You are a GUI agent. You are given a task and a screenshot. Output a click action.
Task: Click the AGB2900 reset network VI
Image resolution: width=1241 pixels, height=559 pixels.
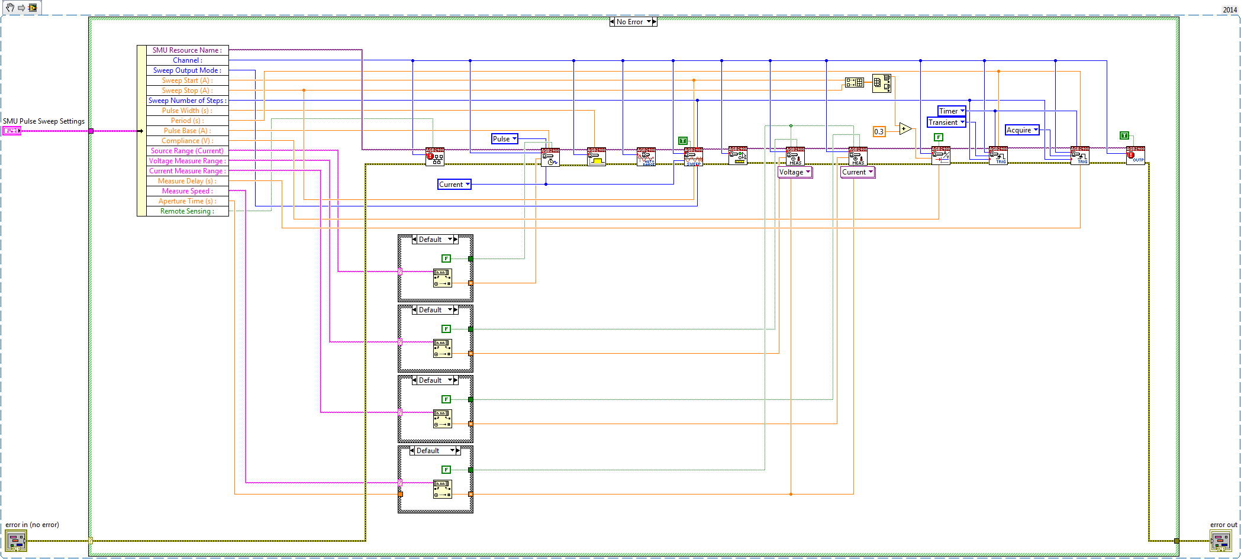[435, 157]
